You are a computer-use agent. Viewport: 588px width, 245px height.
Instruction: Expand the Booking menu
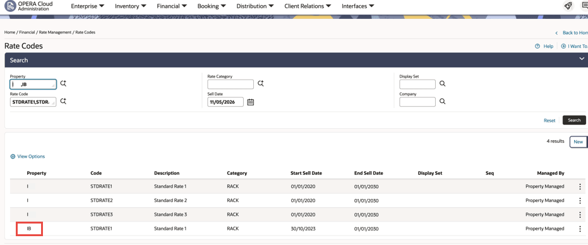click(x=212, y=6)
